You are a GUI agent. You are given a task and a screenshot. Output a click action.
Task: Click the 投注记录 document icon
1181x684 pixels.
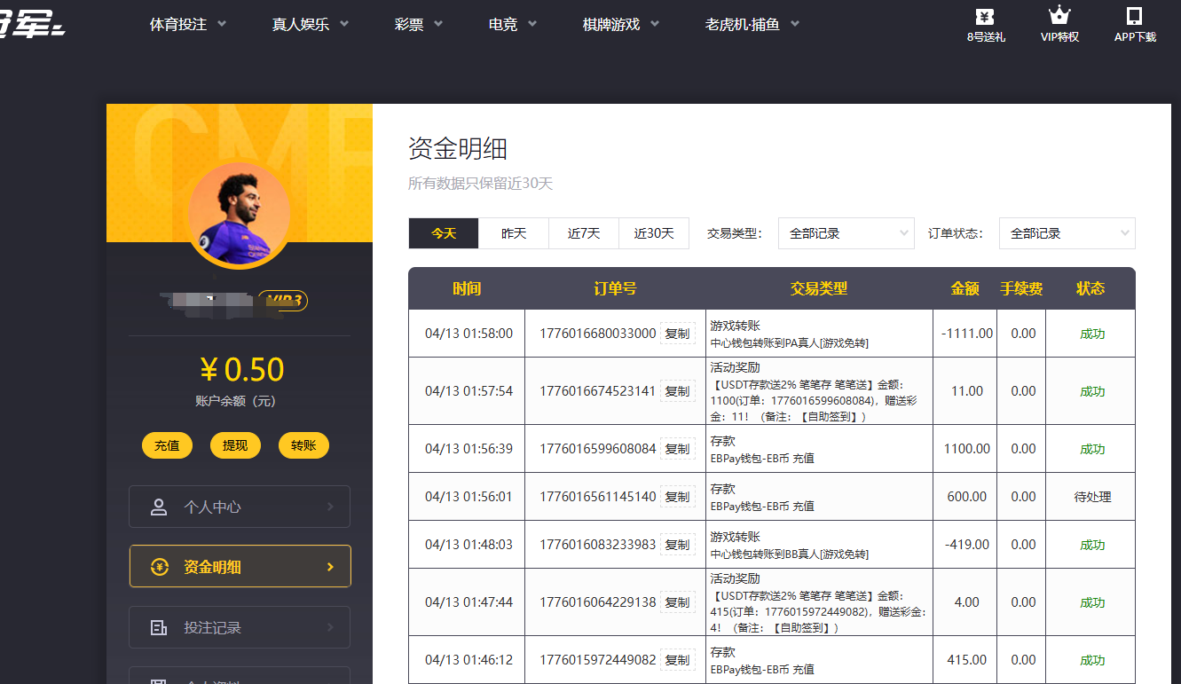click(159, 628)
